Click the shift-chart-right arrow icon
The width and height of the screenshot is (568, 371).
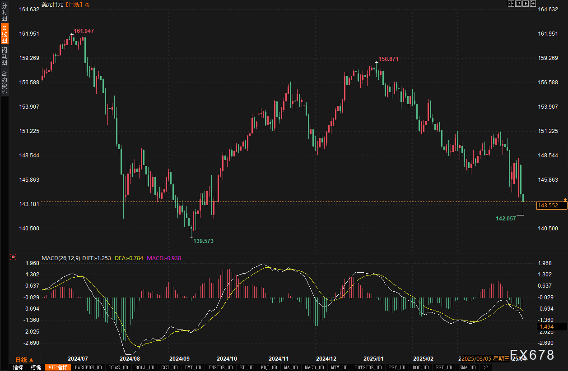533,4
